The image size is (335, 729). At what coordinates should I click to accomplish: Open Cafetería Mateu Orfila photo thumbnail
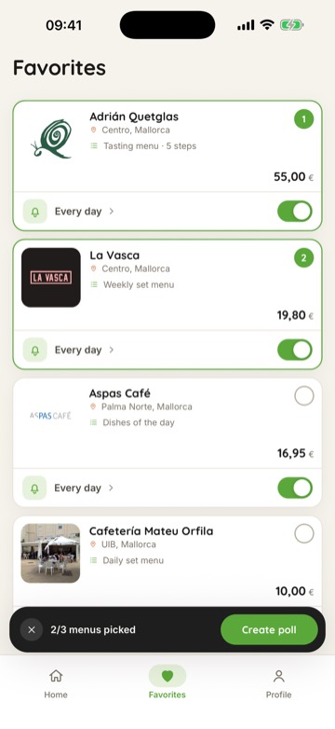[50, 553]
